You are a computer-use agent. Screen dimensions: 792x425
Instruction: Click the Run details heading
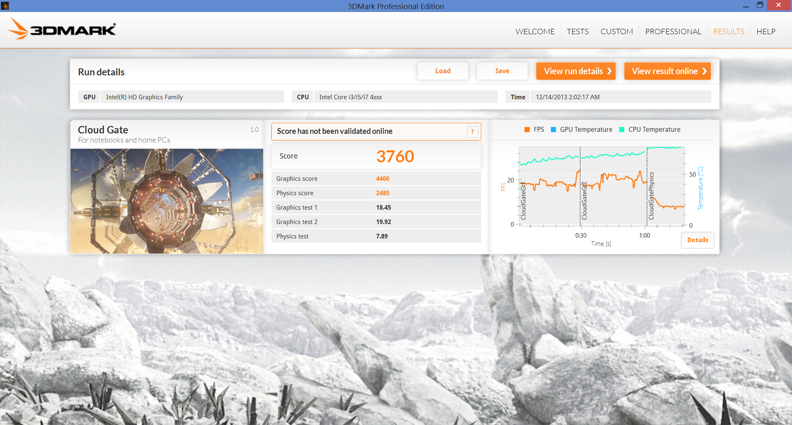coord(101,72)
